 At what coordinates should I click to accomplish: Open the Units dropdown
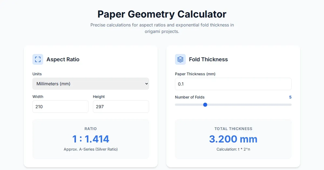90,84
